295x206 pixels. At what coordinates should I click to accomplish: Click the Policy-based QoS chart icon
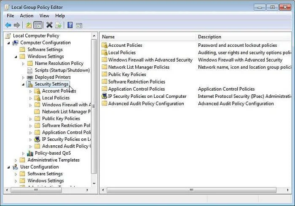click(x=30, y=153)
